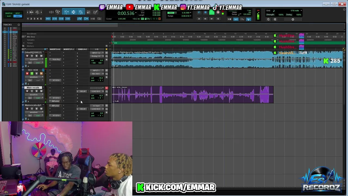This screenshot has height=196, width=348.
Task: Click the green Play button
Action: pos(212,13)
